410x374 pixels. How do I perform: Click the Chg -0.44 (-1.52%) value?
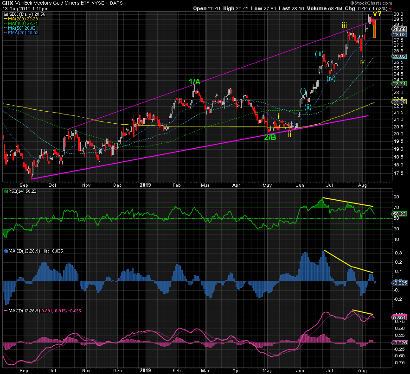tap(366, 9)
